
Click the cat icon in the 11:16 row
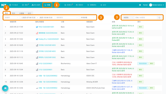coord(37,51)
